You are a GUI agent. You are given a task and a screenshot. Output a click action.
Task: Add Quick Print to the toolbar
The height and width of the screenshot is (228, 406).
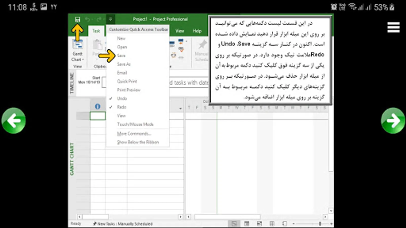pyautogui.click(x=127, y=82)
